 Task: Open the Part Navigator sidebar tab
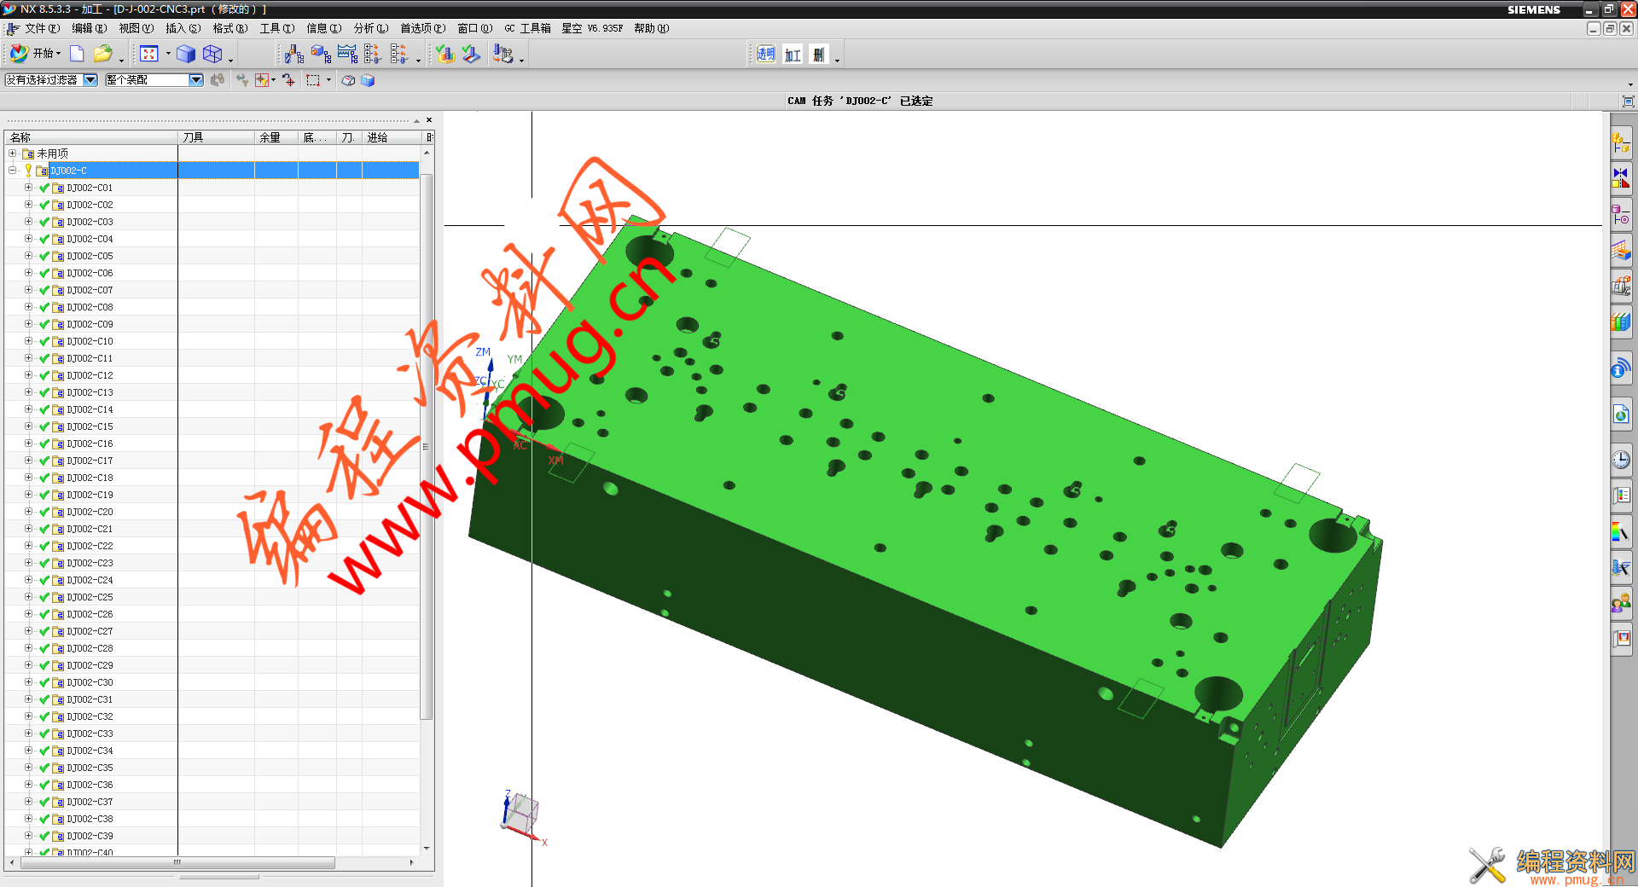click(1621, 215)
